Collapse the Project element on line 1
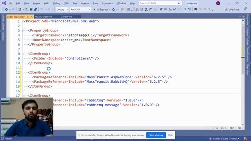Image resolution: width=251 pixels, height=141 pixels. pyautogui.click(x=22, y=21)
